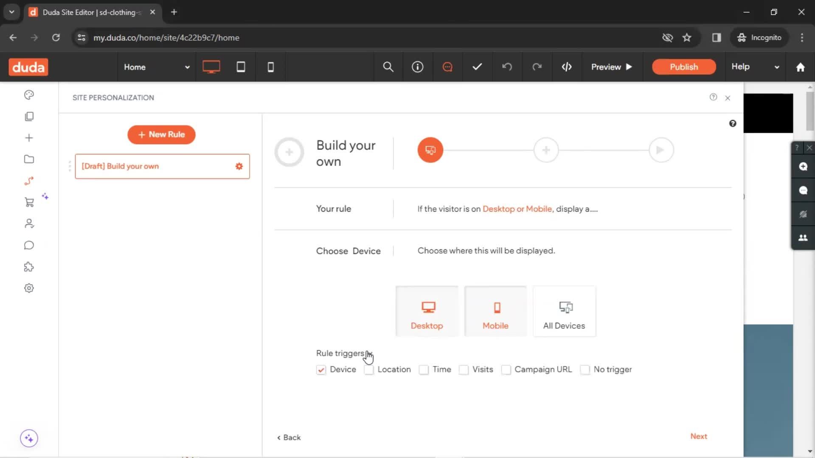The width and height of the screenshot is (815, 458).
Task: Expand the Help menu dropdown
Action: tap(755, 67)
